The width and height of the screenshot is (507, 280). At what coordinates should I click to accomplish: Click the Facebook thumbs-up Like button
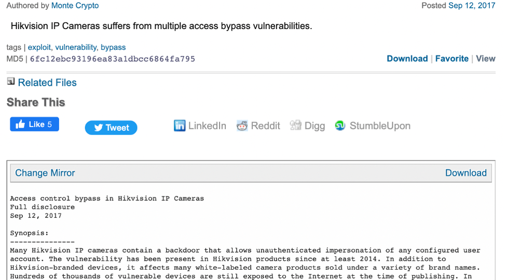click(x=34, y=124)
